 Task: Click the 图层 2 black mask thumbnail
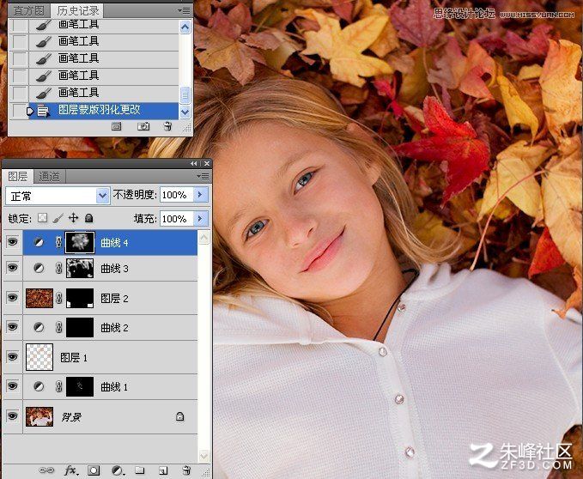click(x=80, y=298)
